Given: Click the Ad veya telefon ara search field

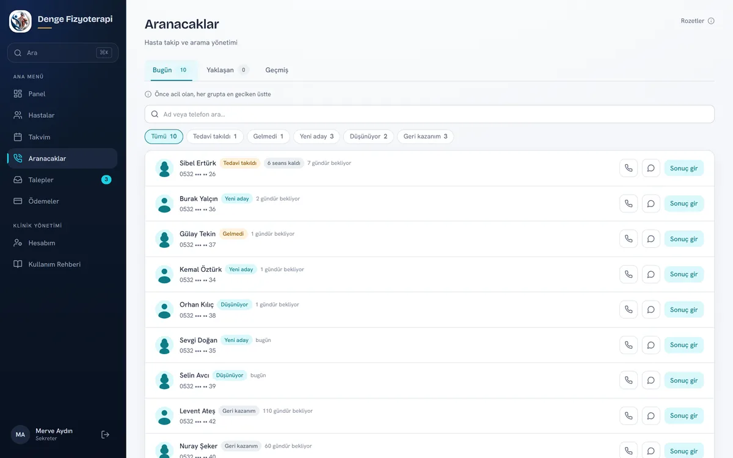Looking at the screenshot, I should click(429, 114).
